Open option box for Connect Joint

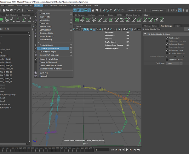(x=71, y=30)
